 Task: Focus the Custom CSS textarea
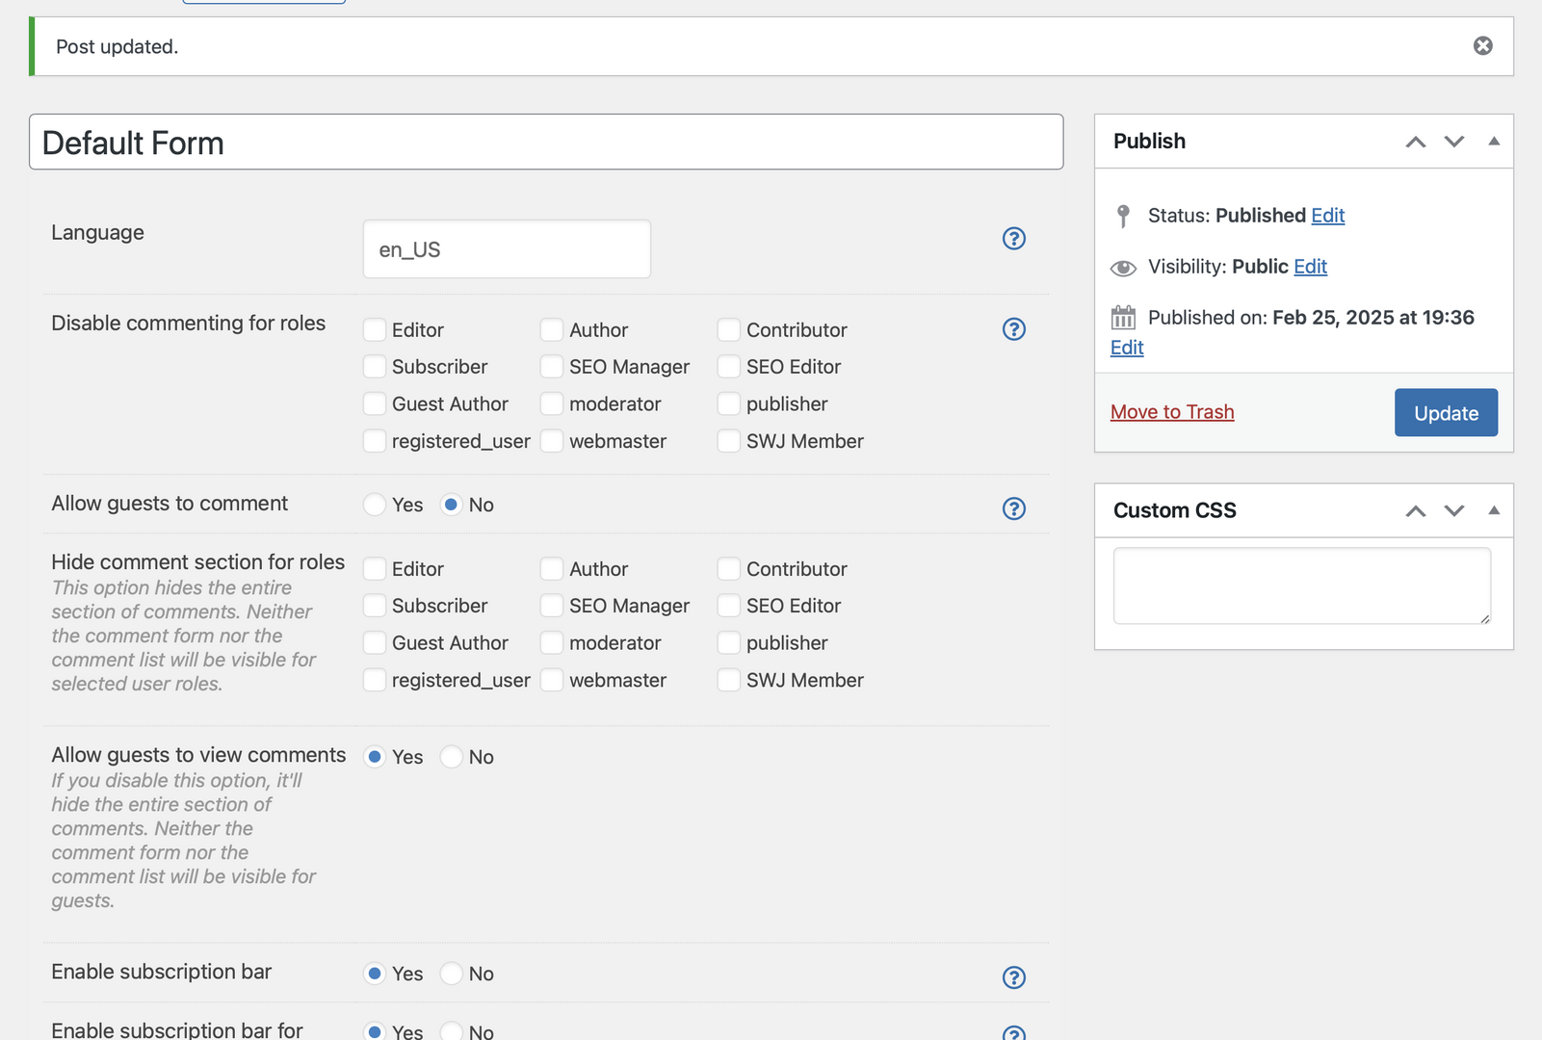click(x=1302, y=585)
